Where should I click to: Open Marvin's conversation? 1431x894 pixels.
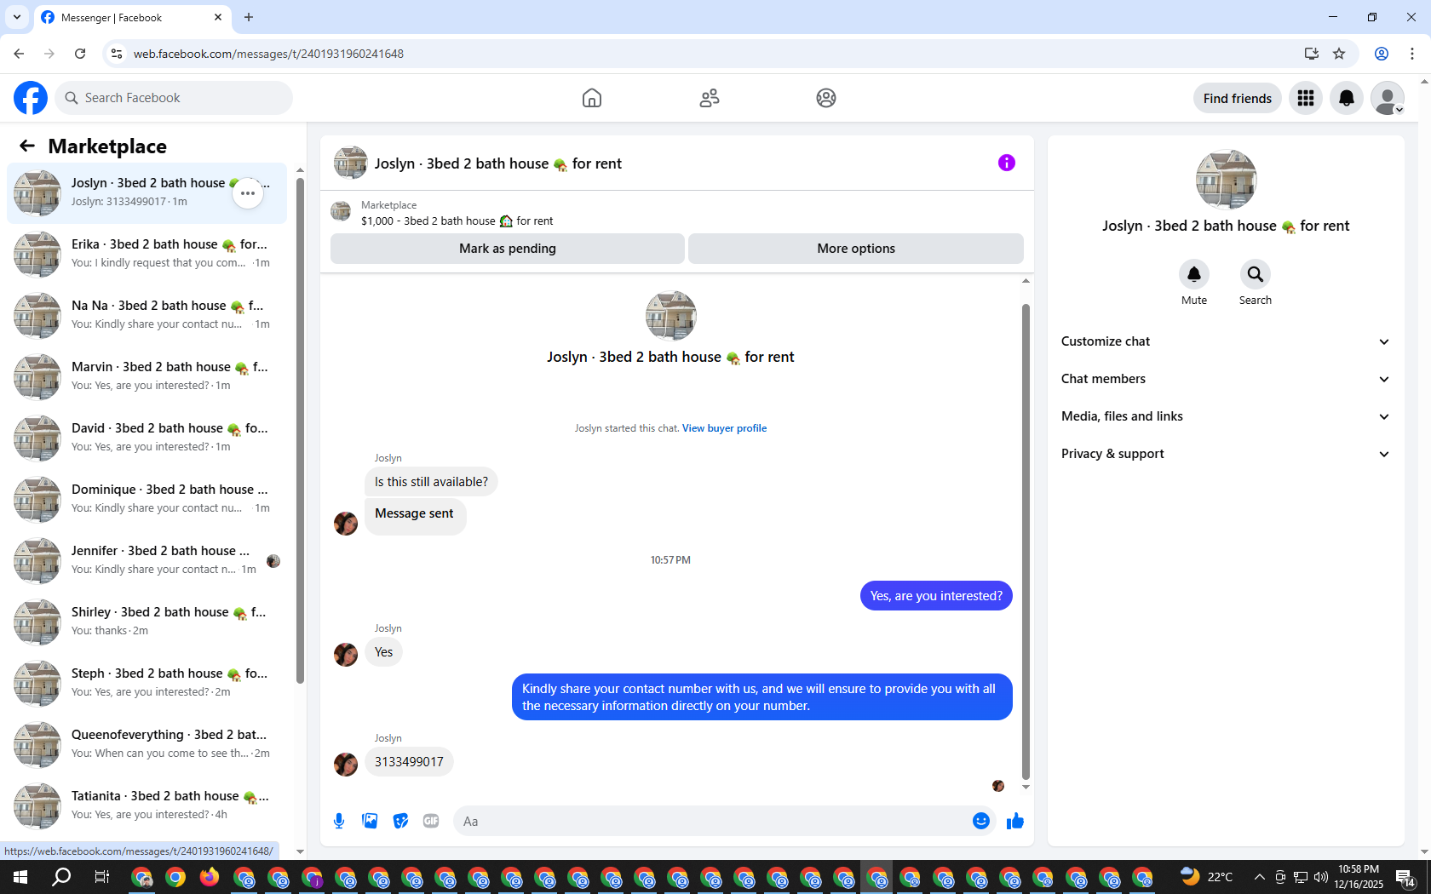tap(147, 376)
